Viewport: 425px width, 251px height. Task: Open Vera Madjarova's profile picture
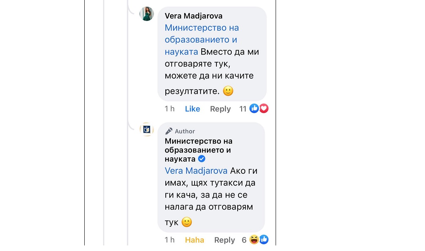coord(146,13)
